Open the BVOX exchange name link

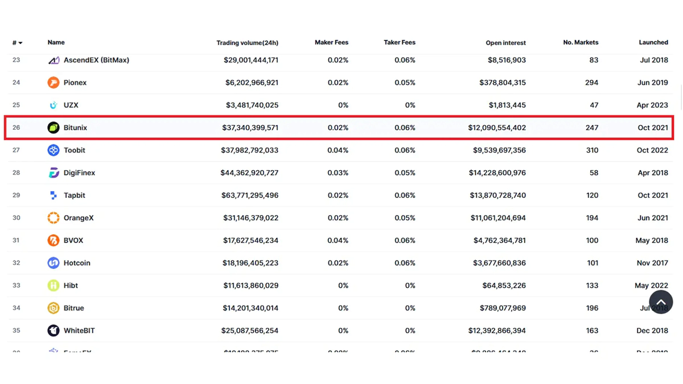73,241
